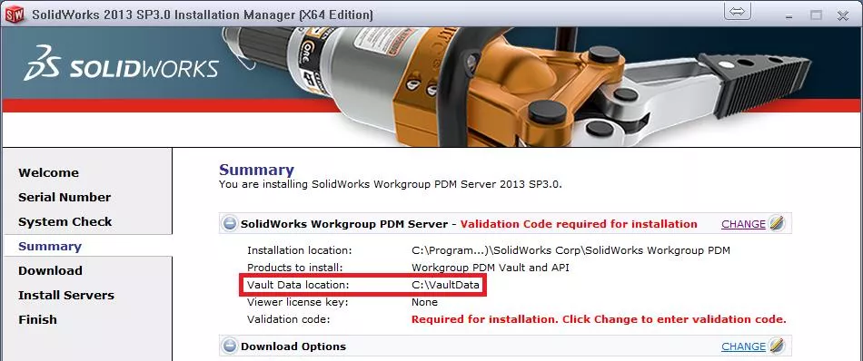Open the System Check step
This screenshot has width=863, height=361.
pyautogui.click(x=64, y=222)
